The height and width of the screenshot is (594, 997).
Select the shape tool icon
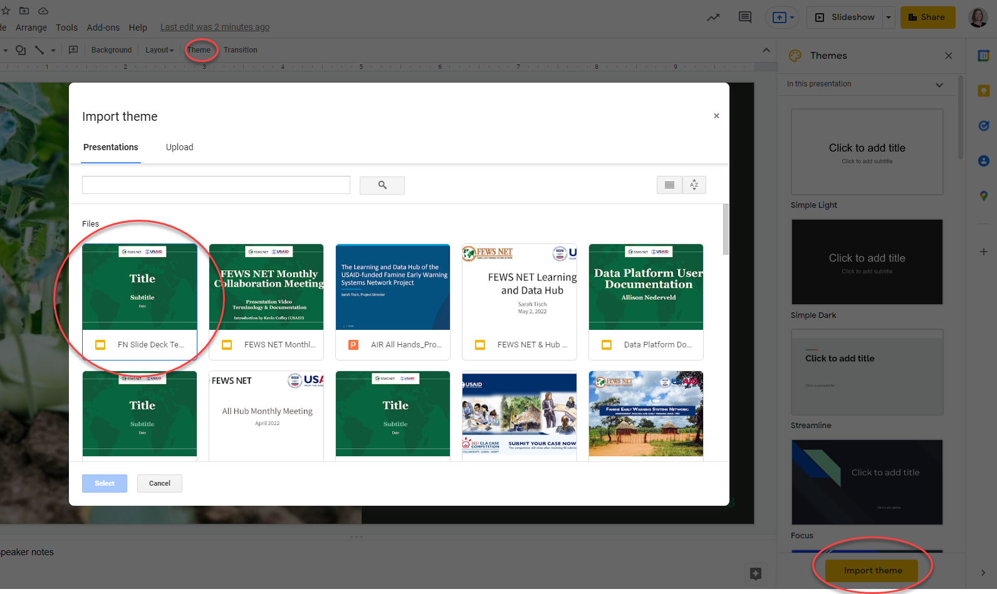(21, 50)
